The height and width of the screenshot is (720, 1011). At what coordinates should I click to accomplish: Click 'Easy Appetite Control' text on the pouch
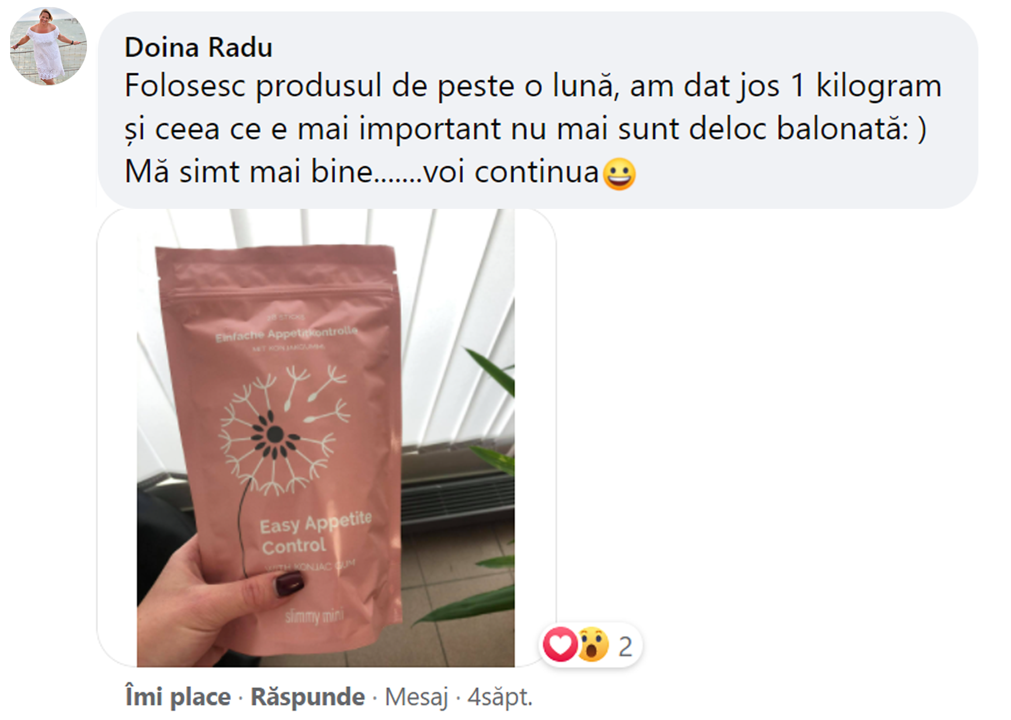(x=316, y=534)
